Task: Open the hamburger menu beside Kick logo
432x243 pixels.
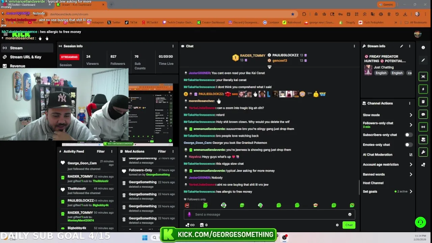Action: (x=5, y=34)
